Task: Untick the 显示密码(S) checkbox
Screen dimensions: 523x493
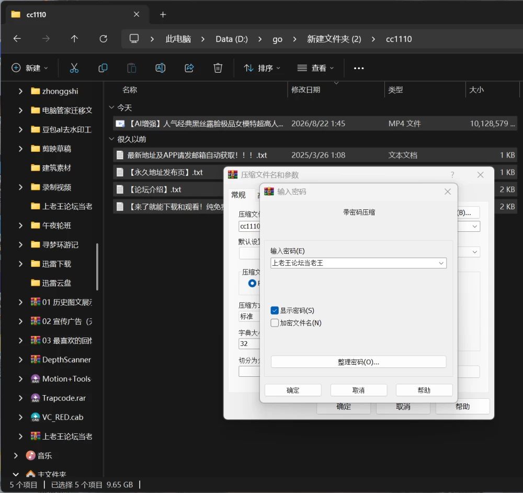Action: [275, 310]
